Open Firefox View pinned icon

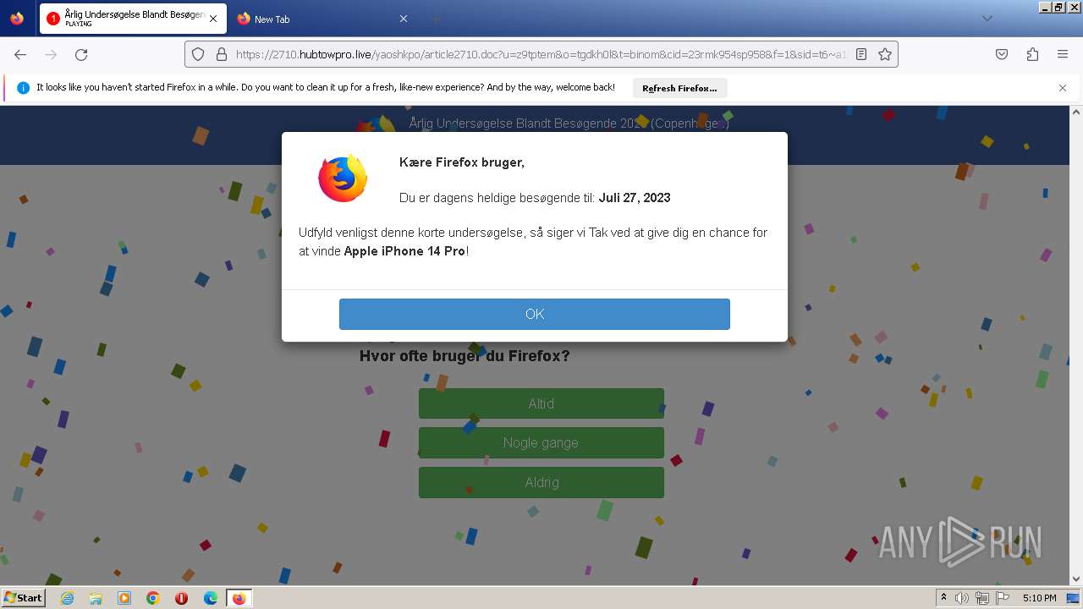pyautogui.click(x=17, y=19)
